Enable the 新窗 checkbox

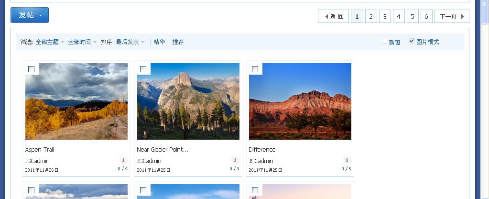point(384,41)
